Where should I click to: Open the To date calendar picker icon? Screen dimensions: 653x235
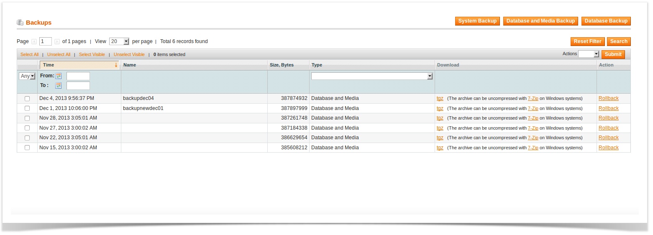[x=59, y=86]
